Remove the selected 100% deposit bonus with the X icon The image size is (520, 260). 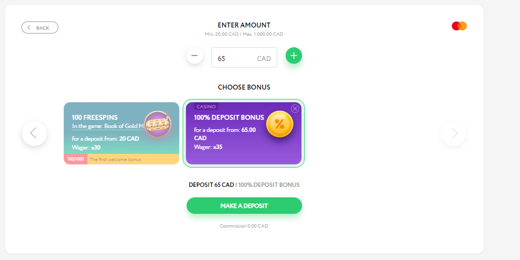295,109
